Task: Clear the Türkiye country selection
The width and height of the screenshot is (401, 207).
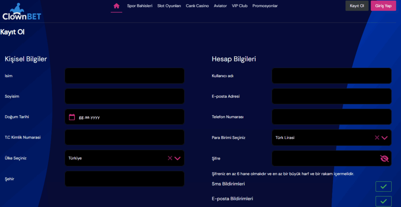Action: pos(170,158)
